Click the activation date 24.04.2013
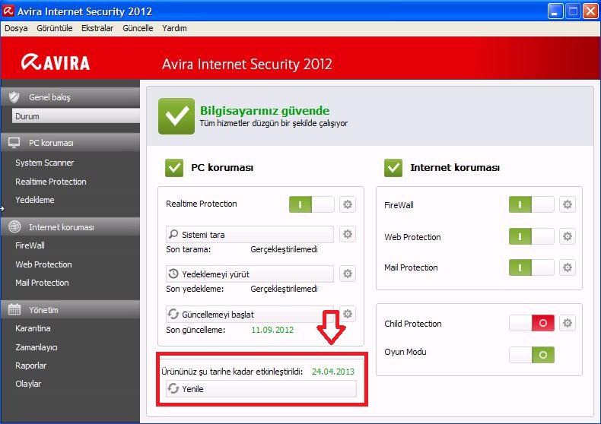 (x=332, y=372)
